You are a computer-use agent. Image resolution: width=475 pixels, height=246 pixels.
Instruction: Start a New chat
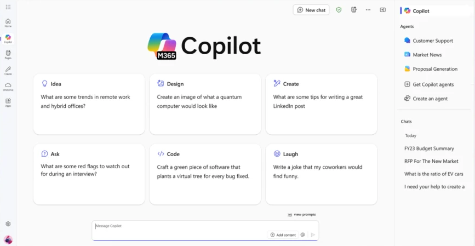click(x=311, y=10)
